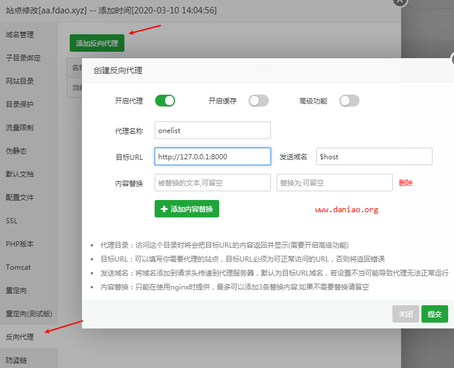Open the 重定向(测试版) tab
Screen dimensions: 454x368
(x=29, y=313)
